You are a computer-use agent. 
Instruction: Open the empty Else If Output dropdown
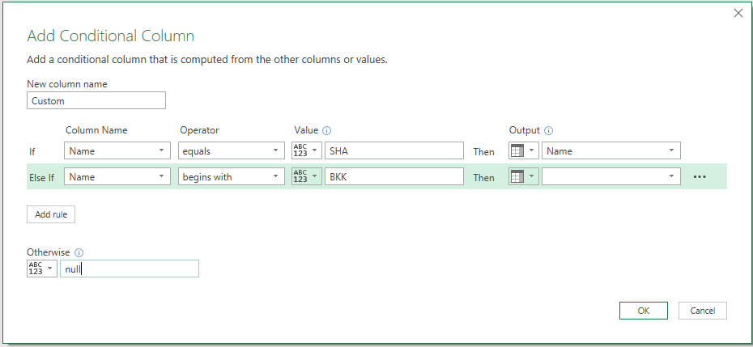611,177
